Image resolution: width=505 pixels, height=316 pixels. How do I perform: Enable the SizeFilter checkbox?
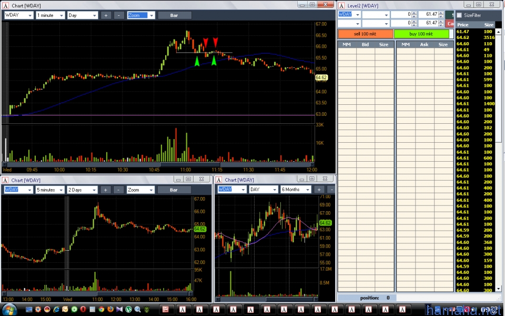pos(459,15)
